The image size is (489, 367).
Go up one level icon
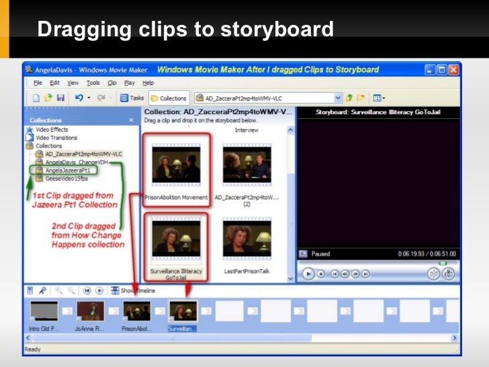[349, 98]
